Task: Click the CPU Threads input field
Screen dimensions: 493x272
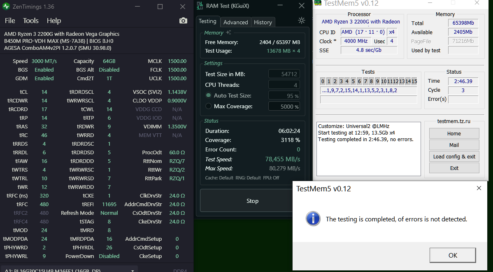Action: 284,85
